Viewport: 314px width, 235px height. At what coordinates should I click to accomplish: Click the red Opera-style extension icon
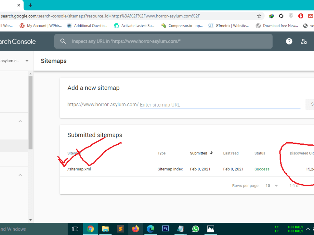coord(300,16)
